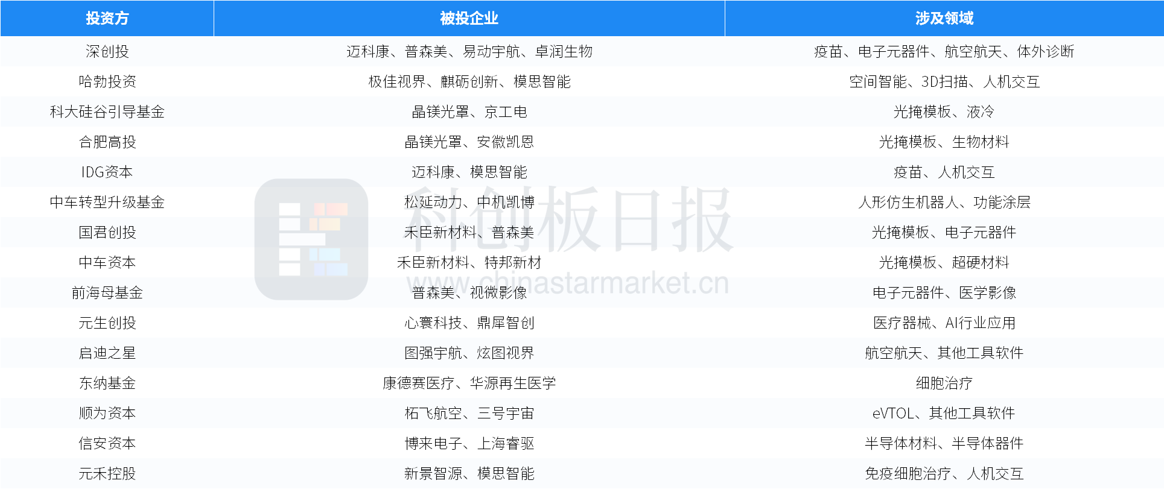Click the 博来电子、上海睿驱 companies cell

(469, 444)
